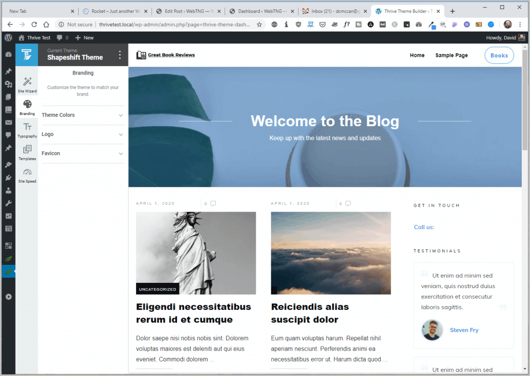Select the Branding palette icon
530x376 pixels.
[27, 105]
